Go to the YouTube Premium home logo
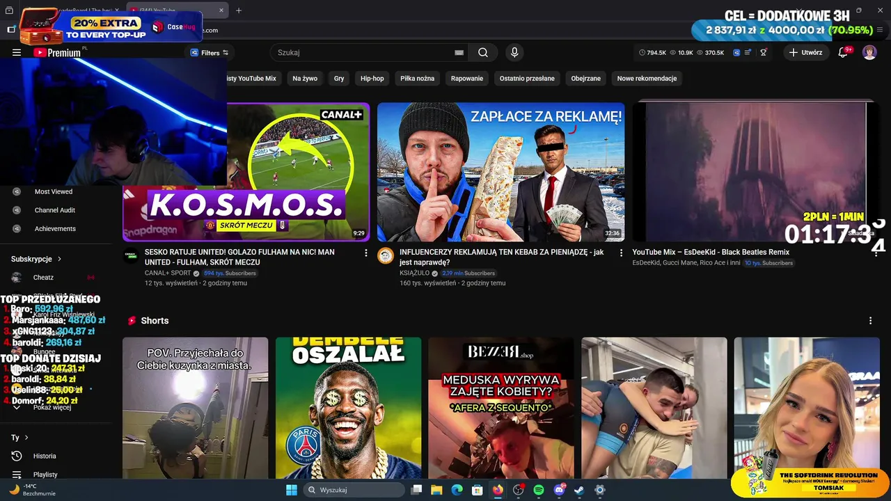Screen dimensions: 891x501 click(x=57, y=52)
